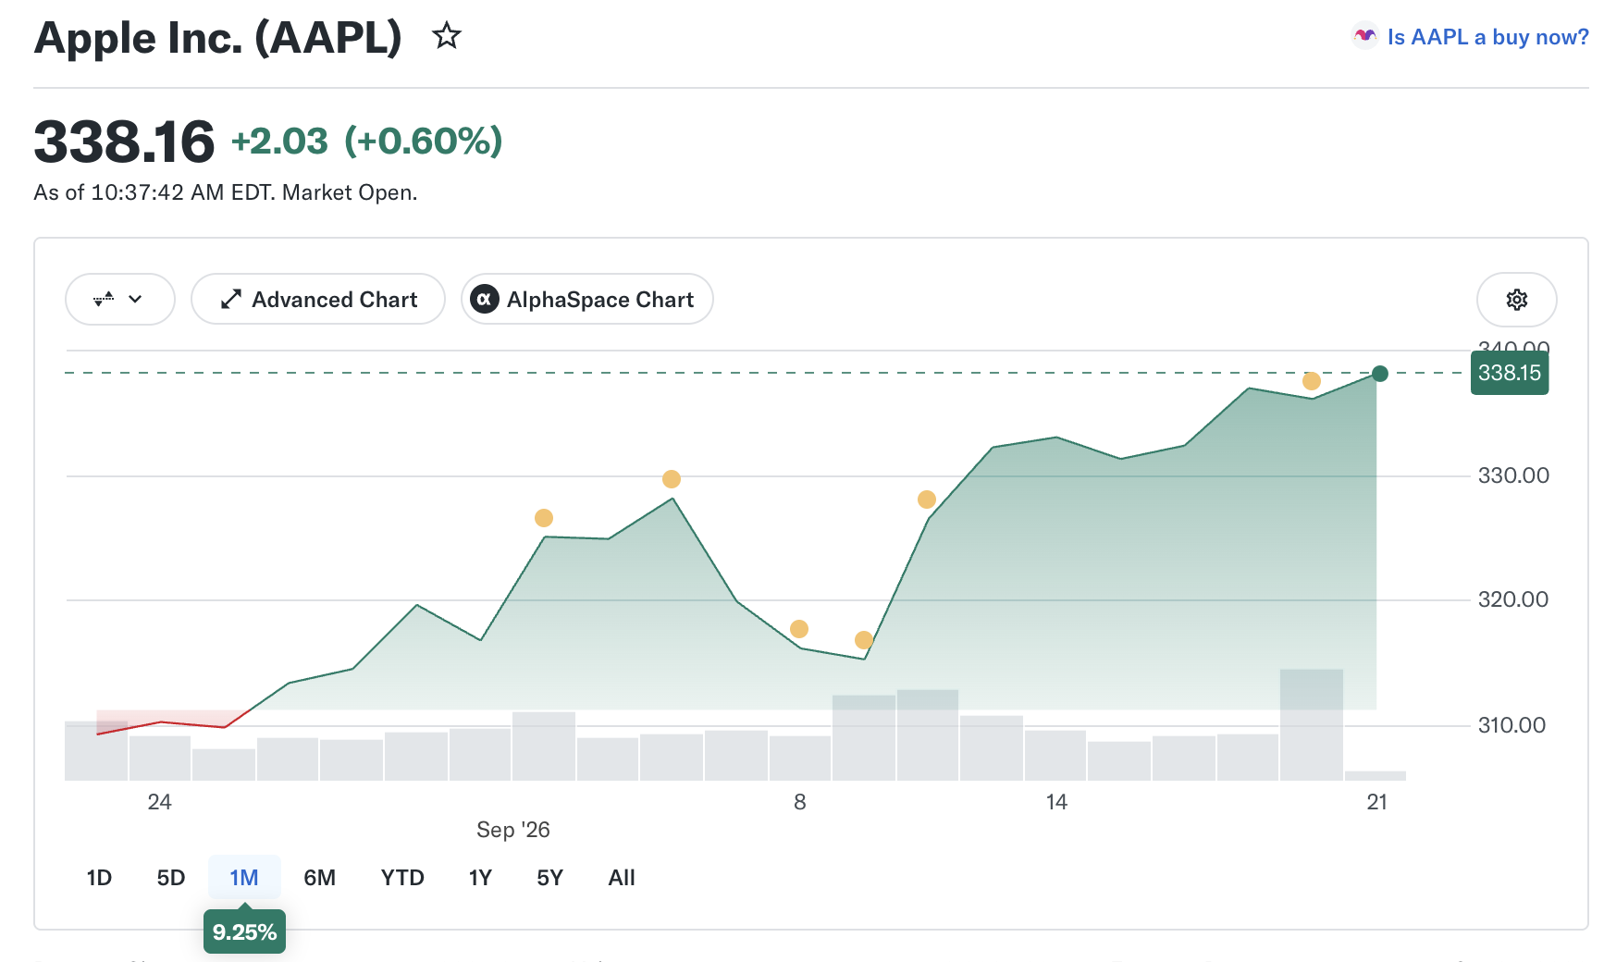Viewport: 1604px width, 962px height.
Task: Click the 320.00 axis label
Action: [x=1513, y=599]
